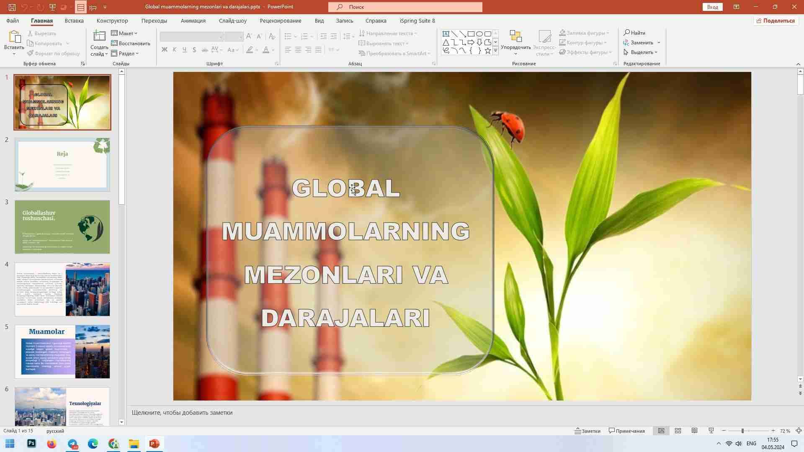Decrease font size with the A-down icon
The width and height of the screenshot is (804, 452).
pyautogui.click(x=259, y=36)
